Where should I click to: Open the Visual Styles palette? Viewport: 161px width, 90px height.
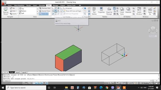click(x=122, y=11)
